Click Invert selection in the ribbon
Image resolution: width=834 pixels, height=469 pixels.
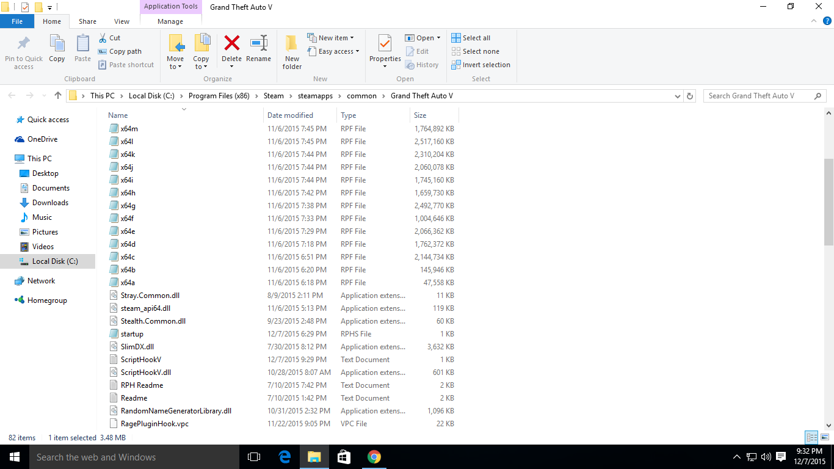480,65
